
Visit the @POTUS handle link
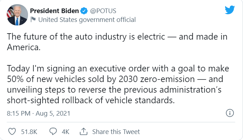pyautogui.click(x=103, y=11)
